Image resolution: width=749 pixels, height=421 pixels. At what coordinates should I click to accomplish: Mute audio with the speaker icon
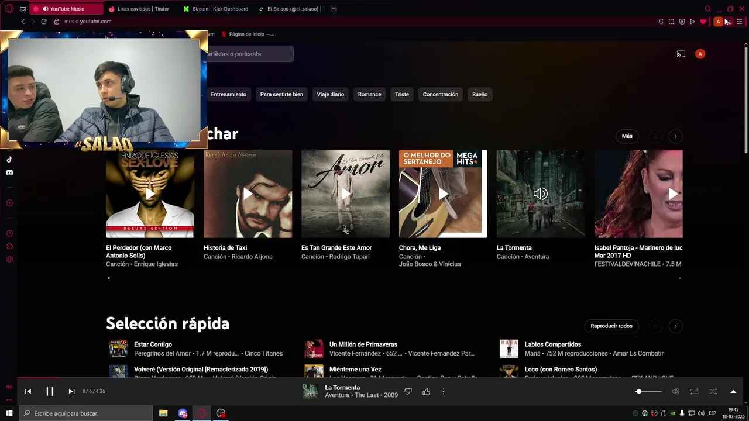coord(675,391)
